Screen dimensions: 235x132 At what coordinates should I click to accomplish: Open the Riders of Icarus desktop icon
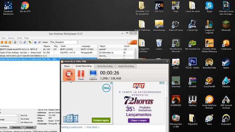click(x=176, y=26)
